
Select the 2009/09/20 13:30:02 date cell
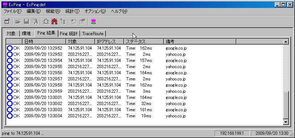[43, 104]
